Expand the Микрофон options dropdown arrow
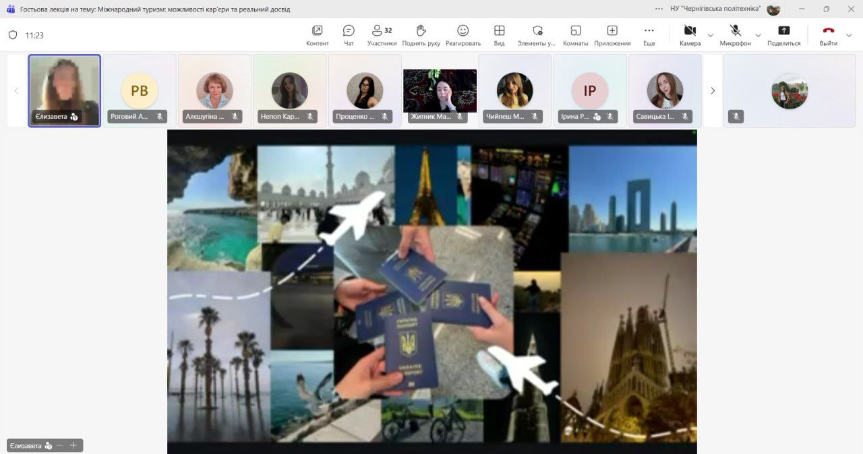The height and width of the screenshot is (454, 863). click(x=758, y=35)
